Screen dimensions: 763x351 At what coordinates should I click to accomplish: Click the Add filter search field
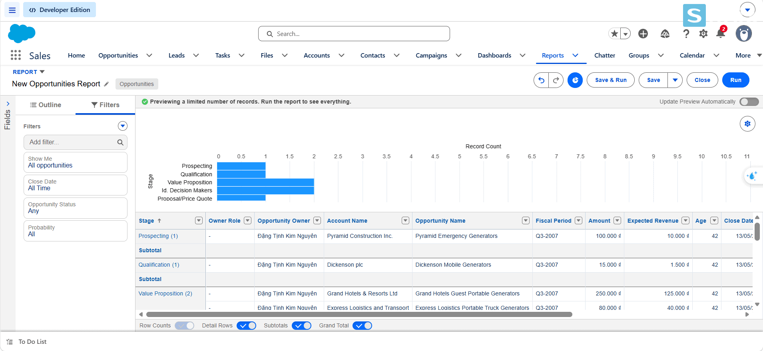(x=76, y=142)
